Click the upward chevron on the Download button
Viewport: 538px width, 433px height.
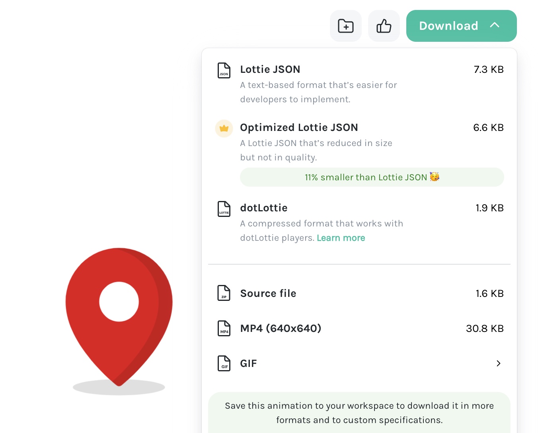click(x=495, y=25)
